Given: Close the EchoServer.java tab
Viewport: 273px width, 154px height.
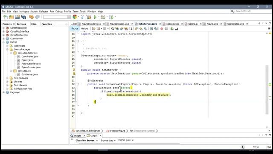Looking at the screenshot, I should [x=160, y=24].
